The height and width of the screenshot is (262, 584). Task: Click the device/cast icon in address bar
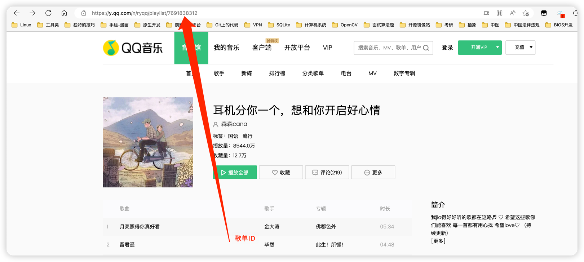pyautogui.click(x=486, y=13)
